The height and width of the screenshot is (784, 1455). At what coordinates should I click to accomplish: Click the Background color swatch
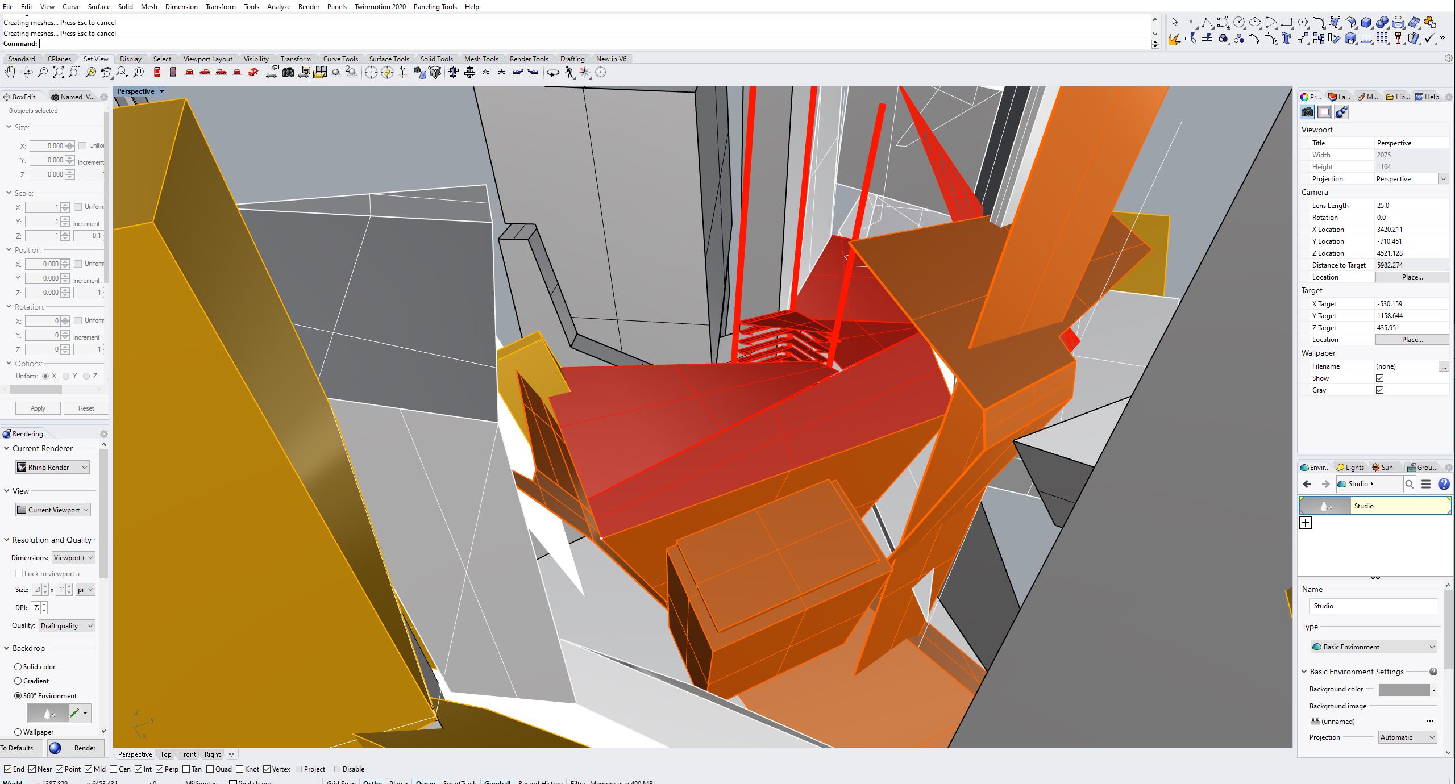[1403, 689]
